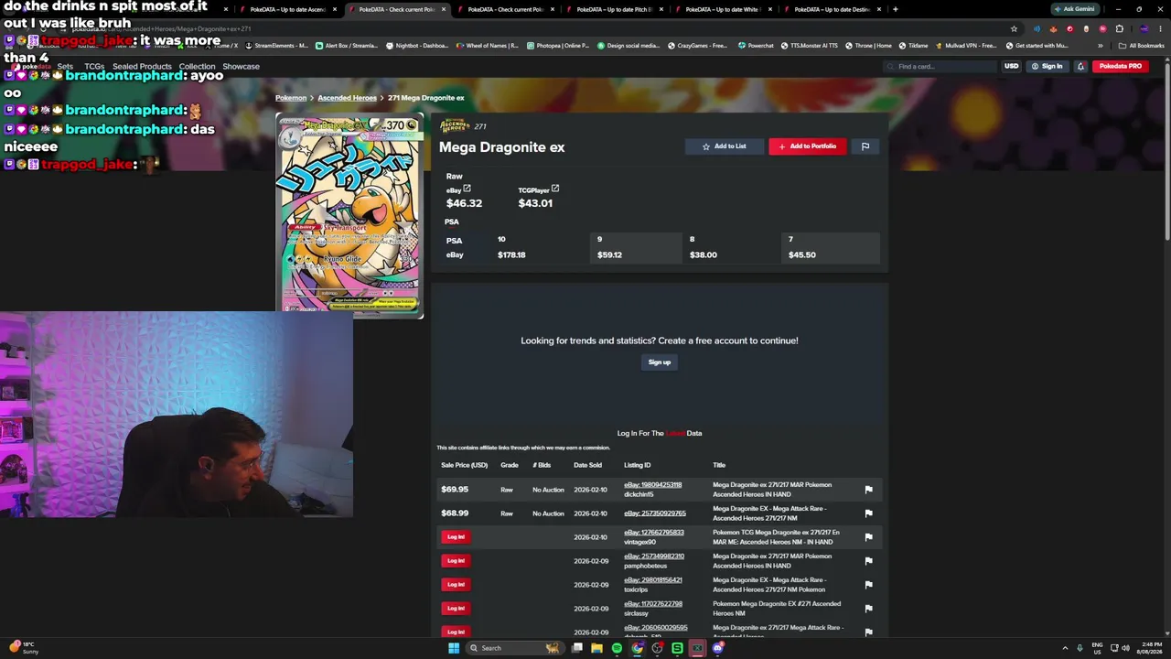Image resolution: width=1171 pixels, height=659 pixels.
Task: Open the Nightbot Dashboard bookmark
Action: click(416, 45)
